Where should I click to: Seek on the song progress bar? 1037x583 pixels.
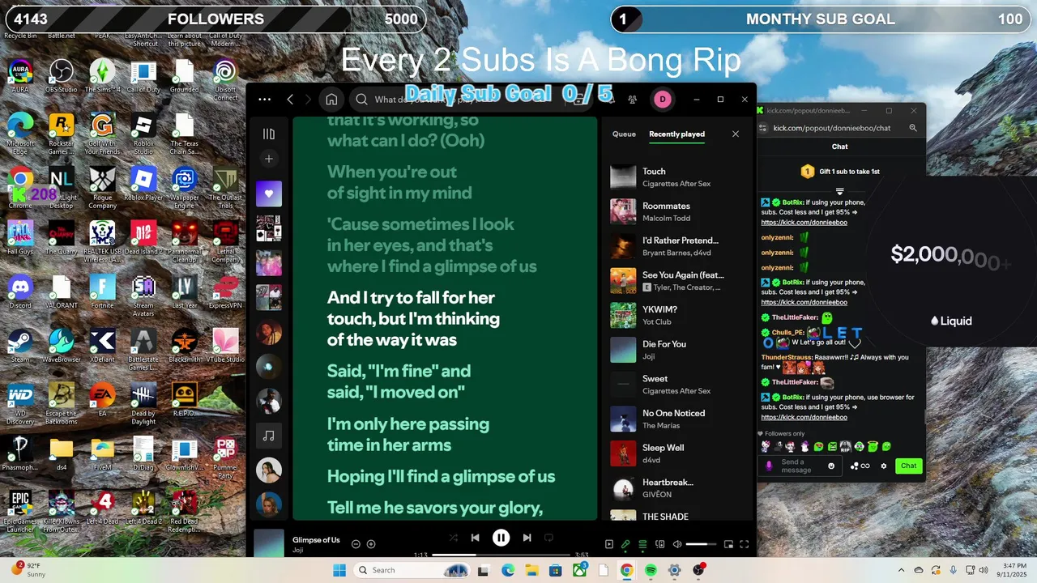(501, 555)
